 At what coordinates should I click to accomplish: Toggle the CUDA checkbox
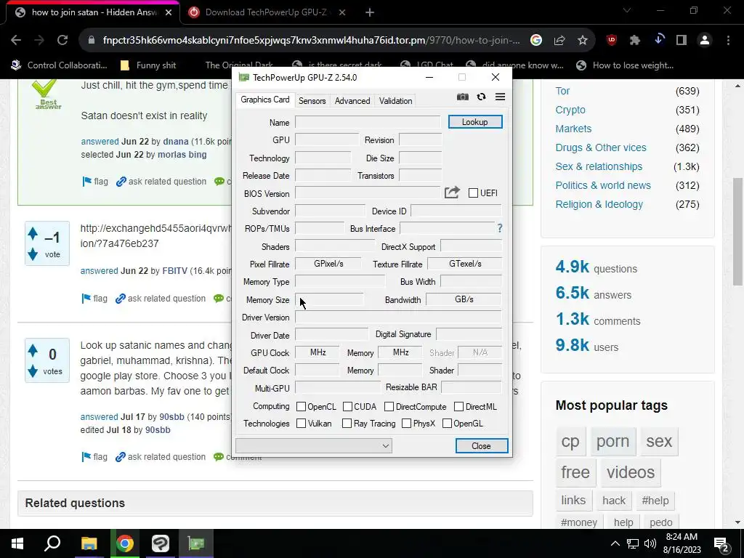coord(347,407)
